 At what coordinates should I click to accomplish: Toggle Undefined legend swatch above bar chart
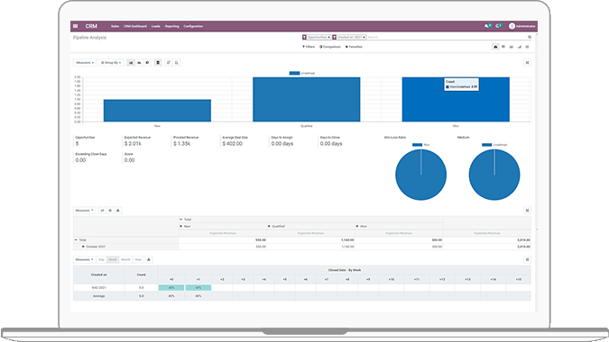coord(294,73)
